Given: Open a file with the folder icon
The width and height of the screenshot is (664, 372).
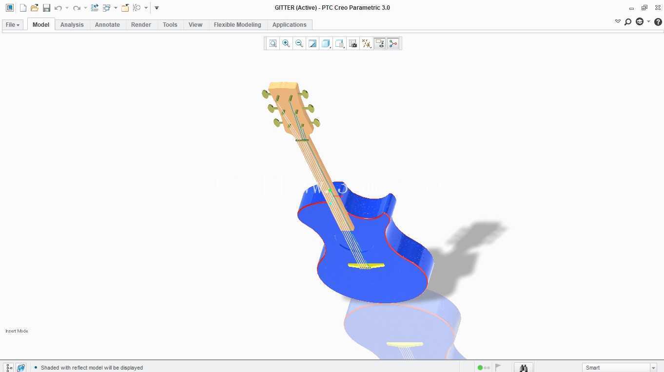Looking at the screenshot, I should pos(35,8).
